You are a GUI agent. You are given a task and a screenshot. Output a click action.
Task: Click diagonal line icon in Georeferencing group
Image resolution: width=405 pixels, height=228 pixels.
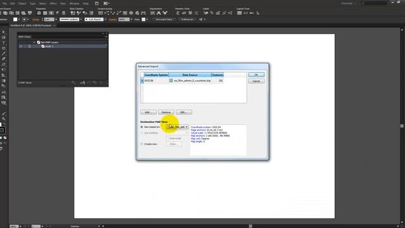click(119, 13)
